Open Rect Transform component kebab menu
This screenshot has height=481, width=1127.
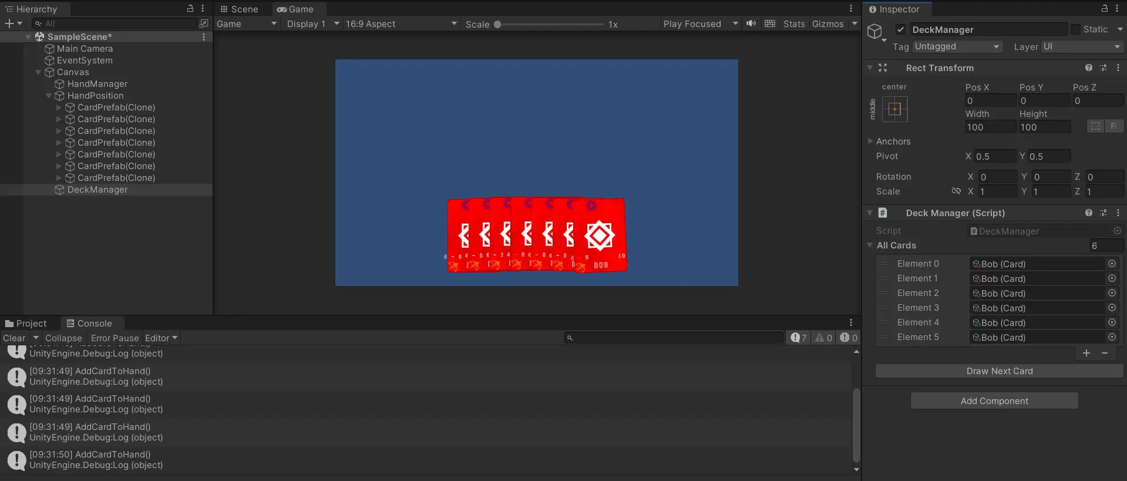point(1118,68)
